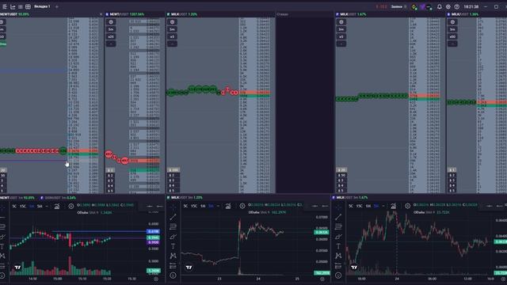This screenshot has width=507, height=285.
Task: Set 5C timeframe on NEWT chart
Action: coord(14,206)
